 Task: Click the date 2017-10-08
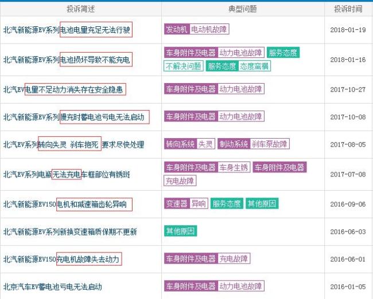[348, 117]
